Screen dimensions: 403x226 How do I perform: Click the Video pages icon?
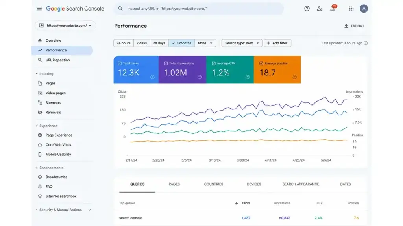(x=40, y=93)
